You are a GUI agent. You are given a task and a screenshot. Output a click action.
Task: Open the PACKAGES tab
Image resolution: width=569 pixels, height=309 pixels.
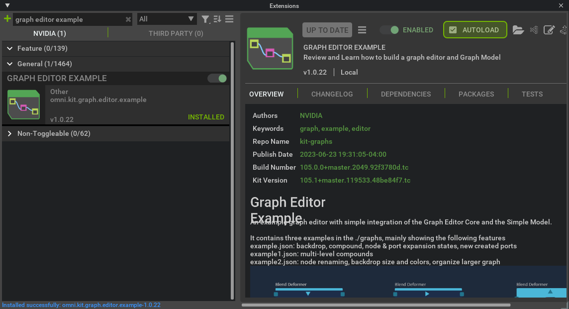tap(476, 94)
